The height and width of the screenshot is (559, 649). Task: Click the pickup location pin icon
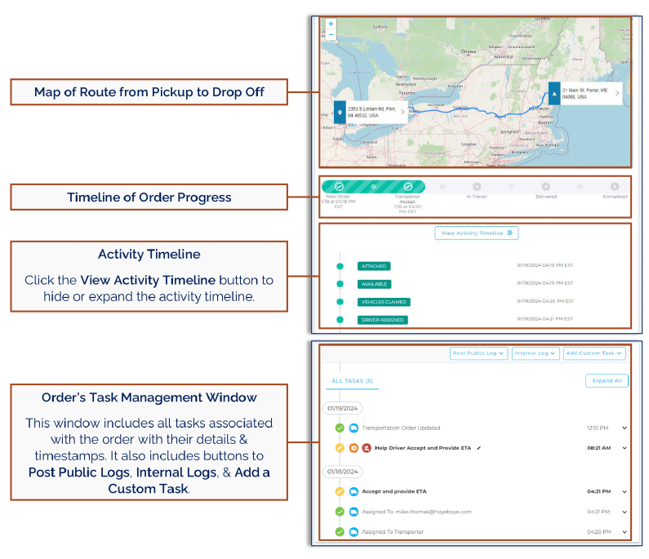click(x=340, y=112)
